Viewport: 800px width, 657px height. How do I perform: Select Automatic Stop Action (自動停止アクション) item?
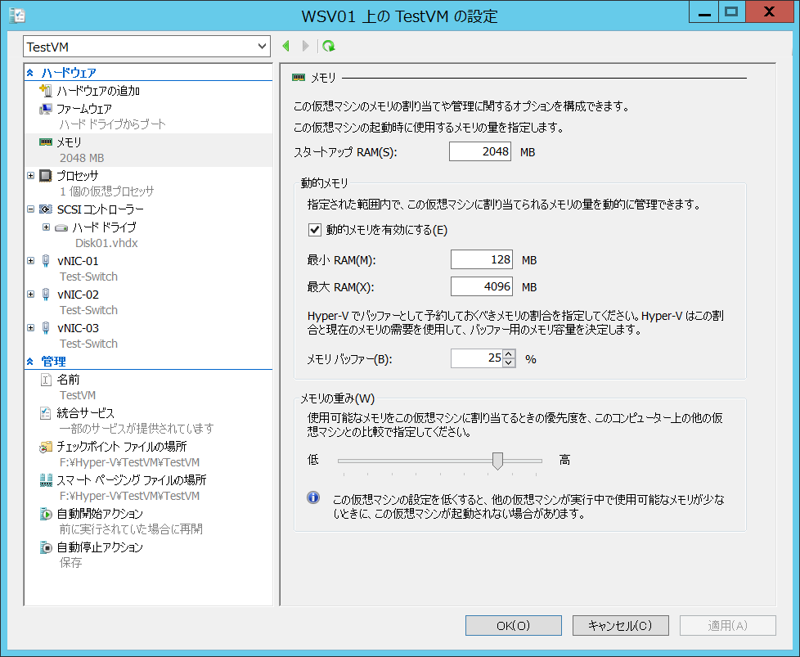100,547
